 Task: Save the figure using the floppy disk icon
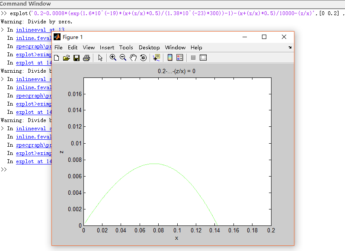click(76, 58)
